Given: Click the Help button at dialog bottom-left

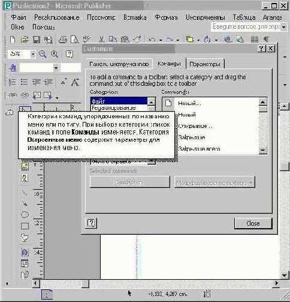Looking at the screenshot, I should point(92,223).
